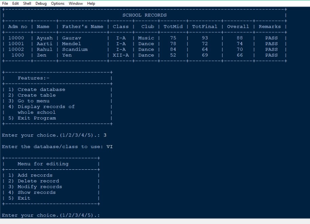Open the Options menu
This screenshot has width=310, height=224.
(x=58, y=3)
